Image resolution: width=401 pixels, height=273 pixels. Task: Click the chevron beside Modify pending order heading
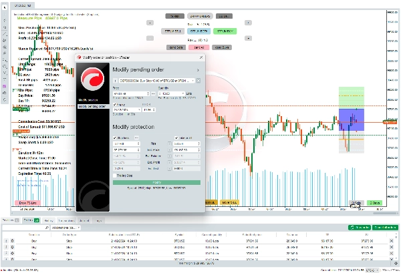tap(198, 70)
